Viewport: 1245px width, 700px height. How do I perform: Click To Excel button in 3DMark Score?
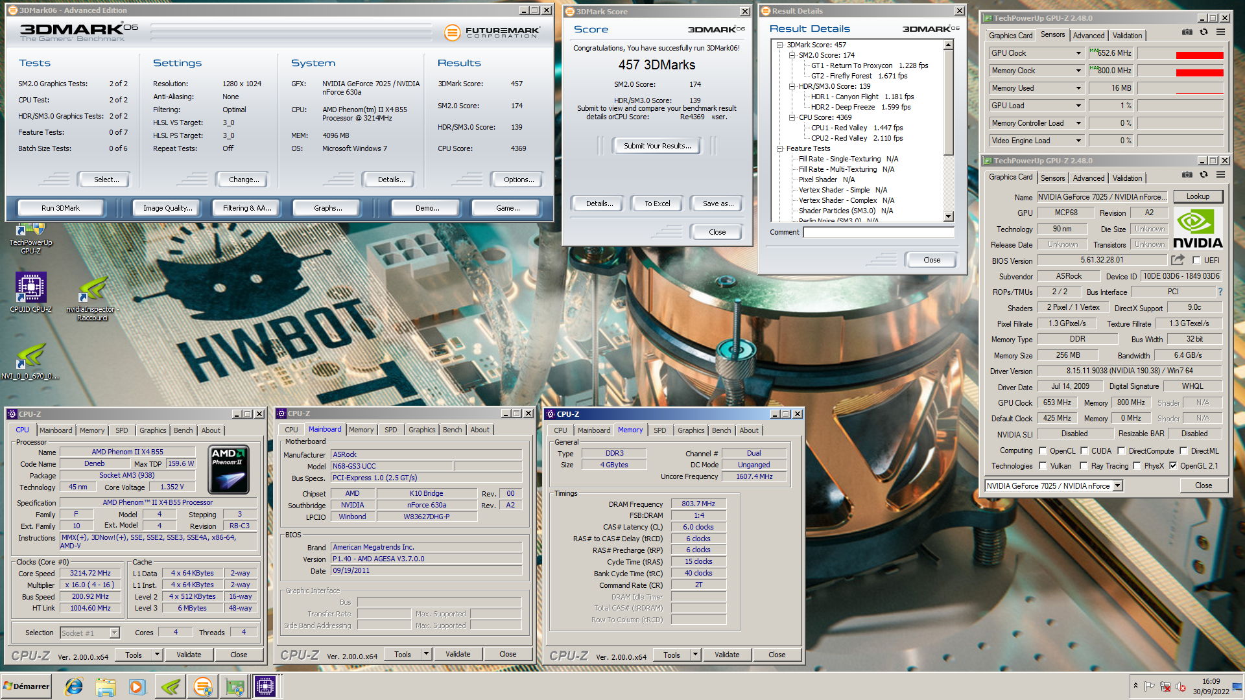tap(657, 204)
